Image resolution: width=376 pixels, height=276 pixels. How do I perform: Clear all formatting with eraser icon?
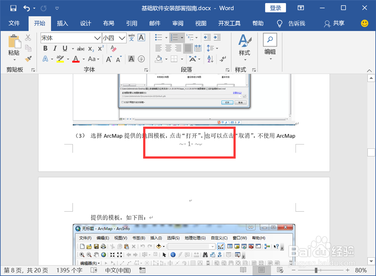click(114, 49)
